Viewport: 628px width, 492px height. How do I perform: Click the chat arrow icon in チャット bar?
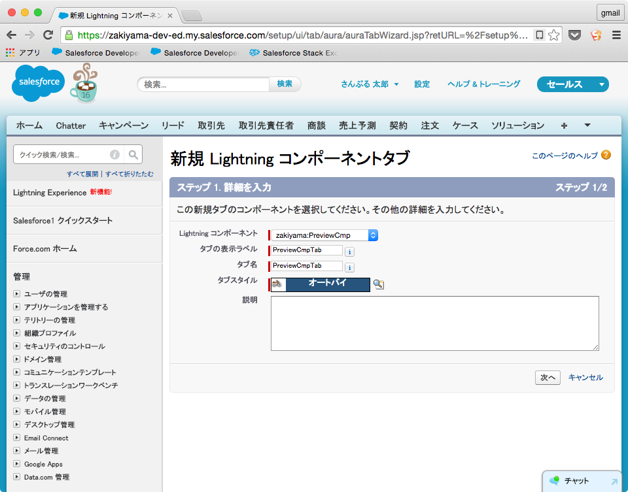[x=614, y=482]
